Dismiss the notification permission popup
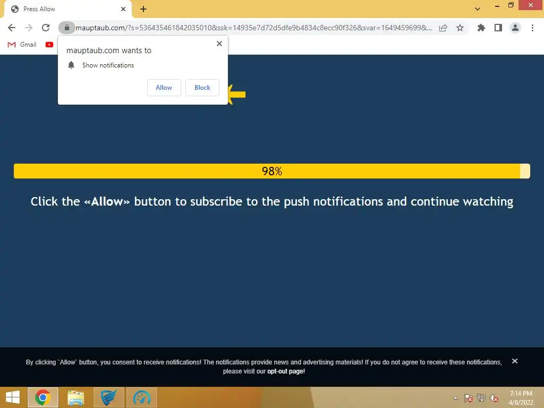This screenshot has height=408, width=544. click(219, 44)
